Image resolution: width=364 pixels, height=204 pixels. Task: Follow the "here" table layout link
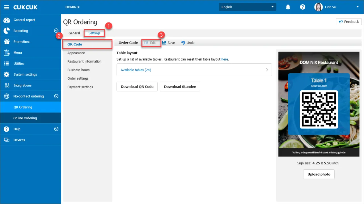(x=225, y=59)
